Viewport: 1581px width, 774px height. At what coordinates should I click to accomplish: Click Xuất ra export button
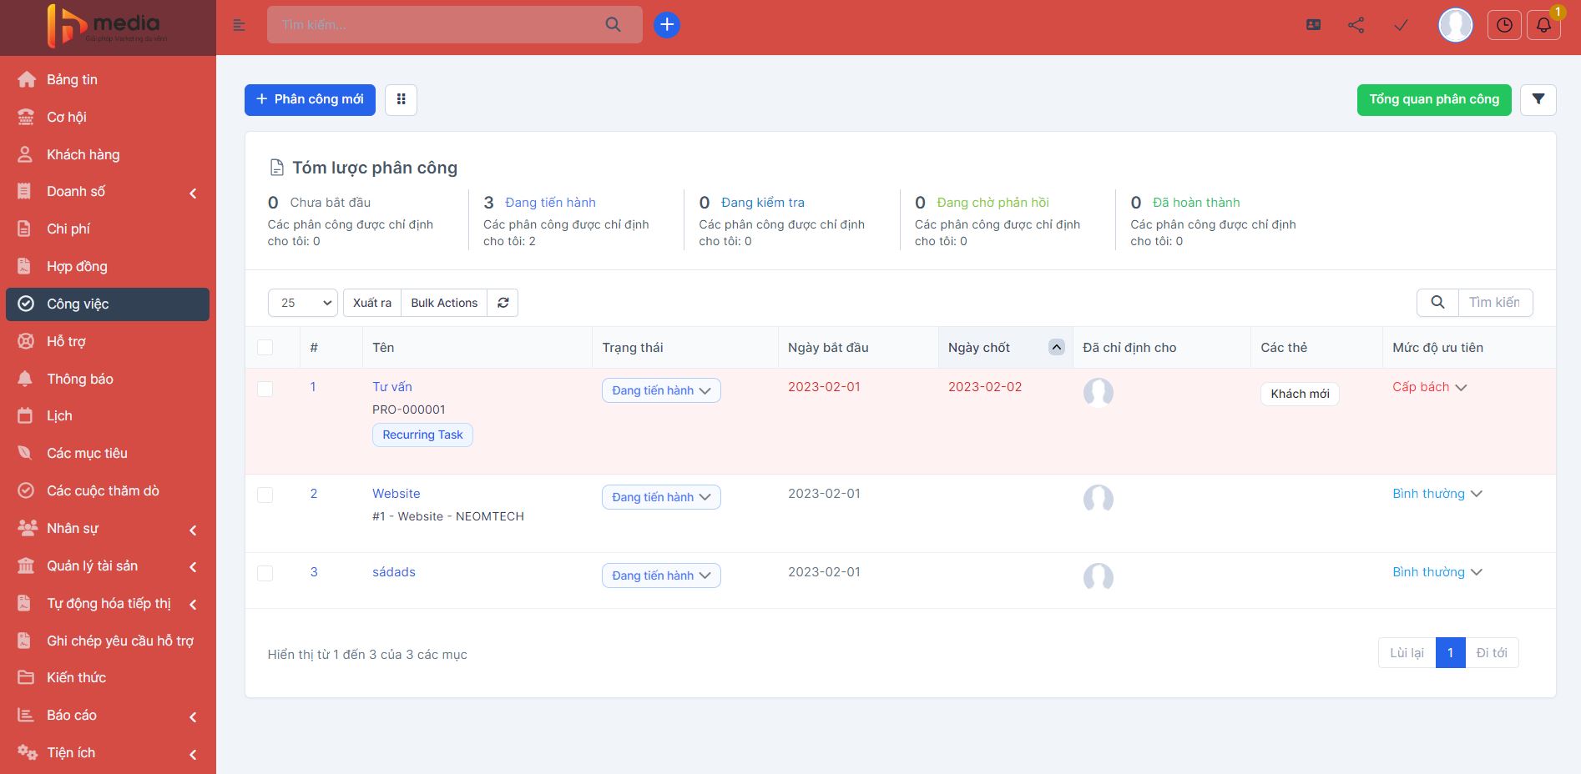point(371,303)
